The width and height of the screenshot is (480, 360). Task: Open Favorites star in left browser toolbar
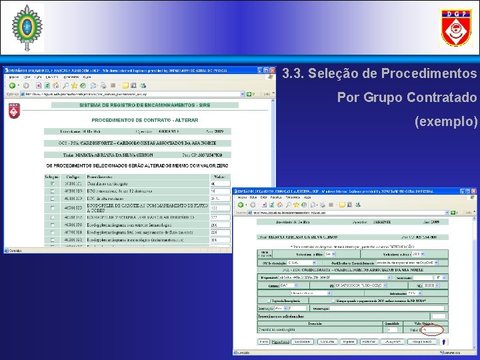(x=75, y=86)
